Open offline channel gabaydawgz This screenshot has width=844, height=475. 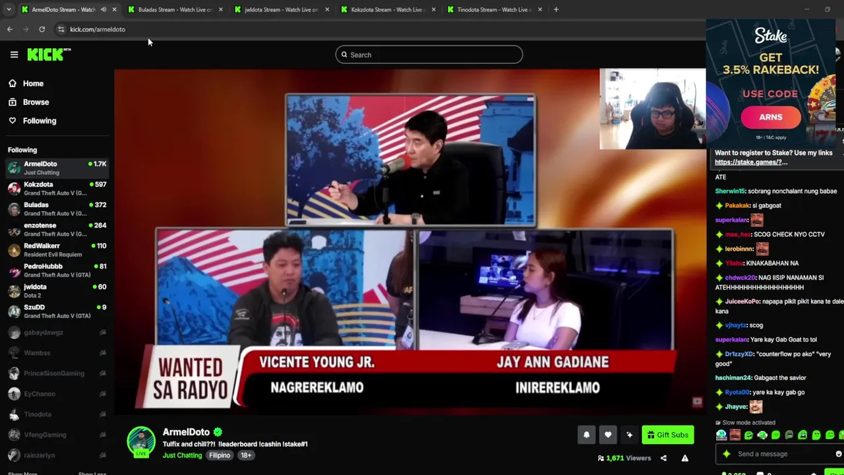pos(57,332)
